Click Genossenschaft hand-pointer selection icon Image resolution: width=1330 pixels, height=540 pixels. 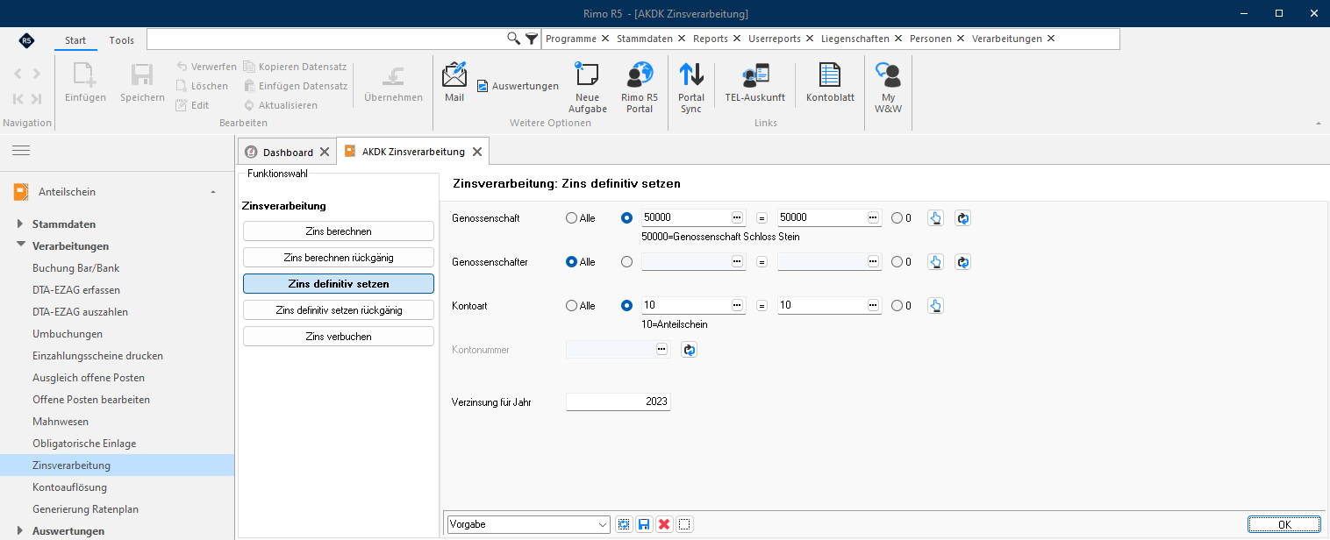pyautogui.click(x=935, y=217)
